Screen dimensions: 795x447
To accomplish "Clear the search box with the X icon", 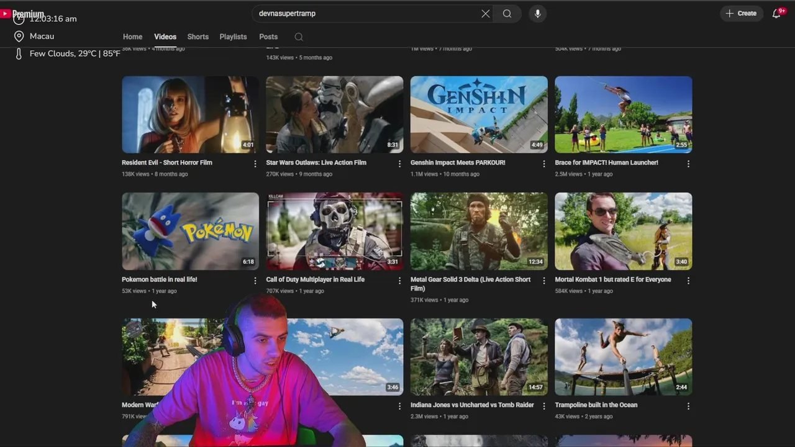I will pyautogui.click(x=486, y=14).
